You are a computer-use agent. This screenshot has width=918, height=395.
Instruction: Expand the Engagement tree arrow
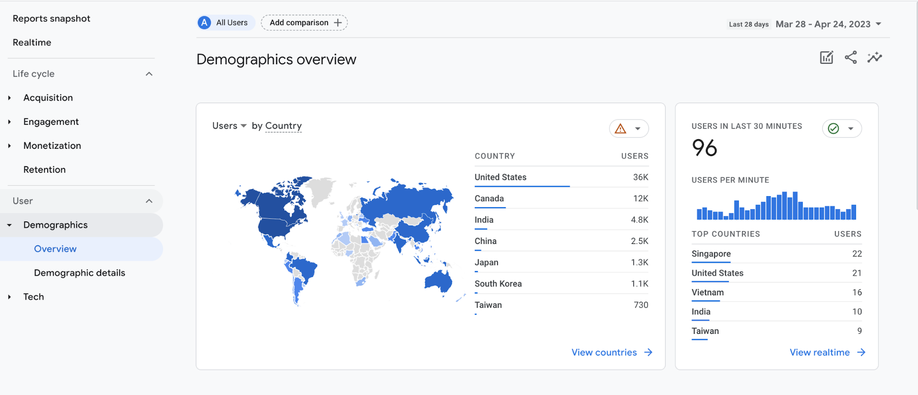(9, 122)
